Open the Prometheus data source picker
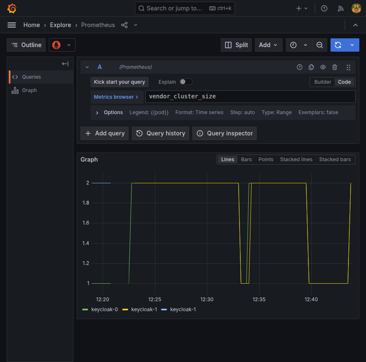Screen dimensions: 366x362 (x=62, y=45)
